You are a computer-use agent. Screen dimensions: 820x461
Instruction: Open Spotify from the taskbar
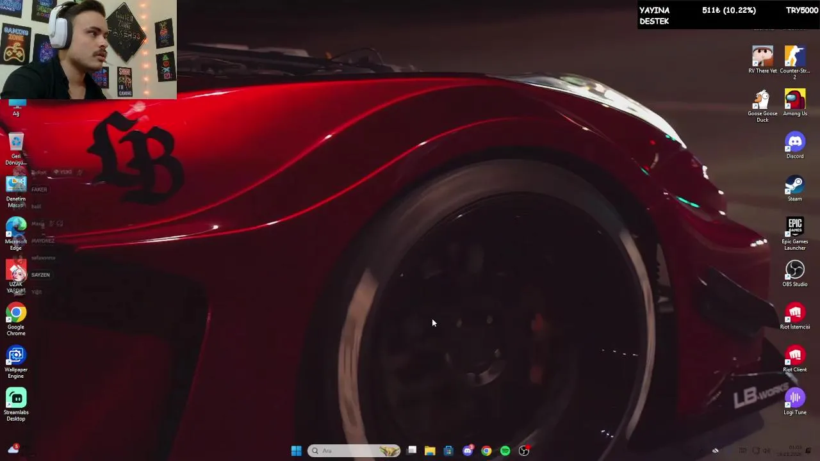(505, 451)
